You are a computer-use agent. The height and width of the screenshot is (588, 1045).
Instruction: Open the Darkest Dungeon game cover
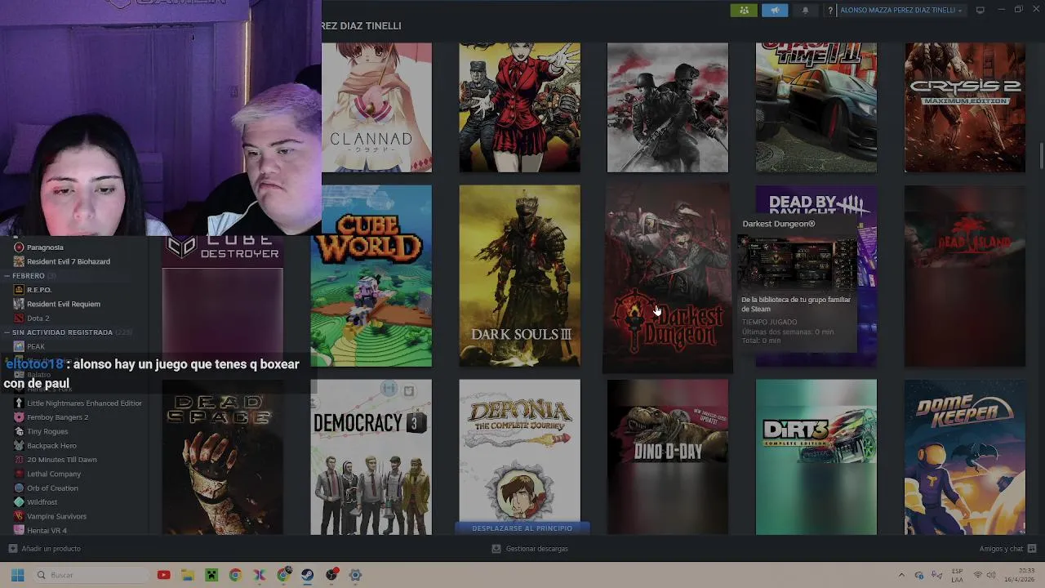pos(667,278)
